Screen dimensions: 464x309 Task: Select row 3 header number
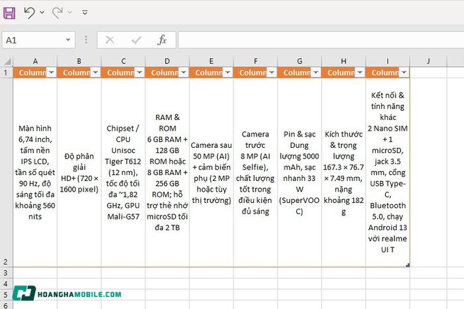tap(6, 273)
